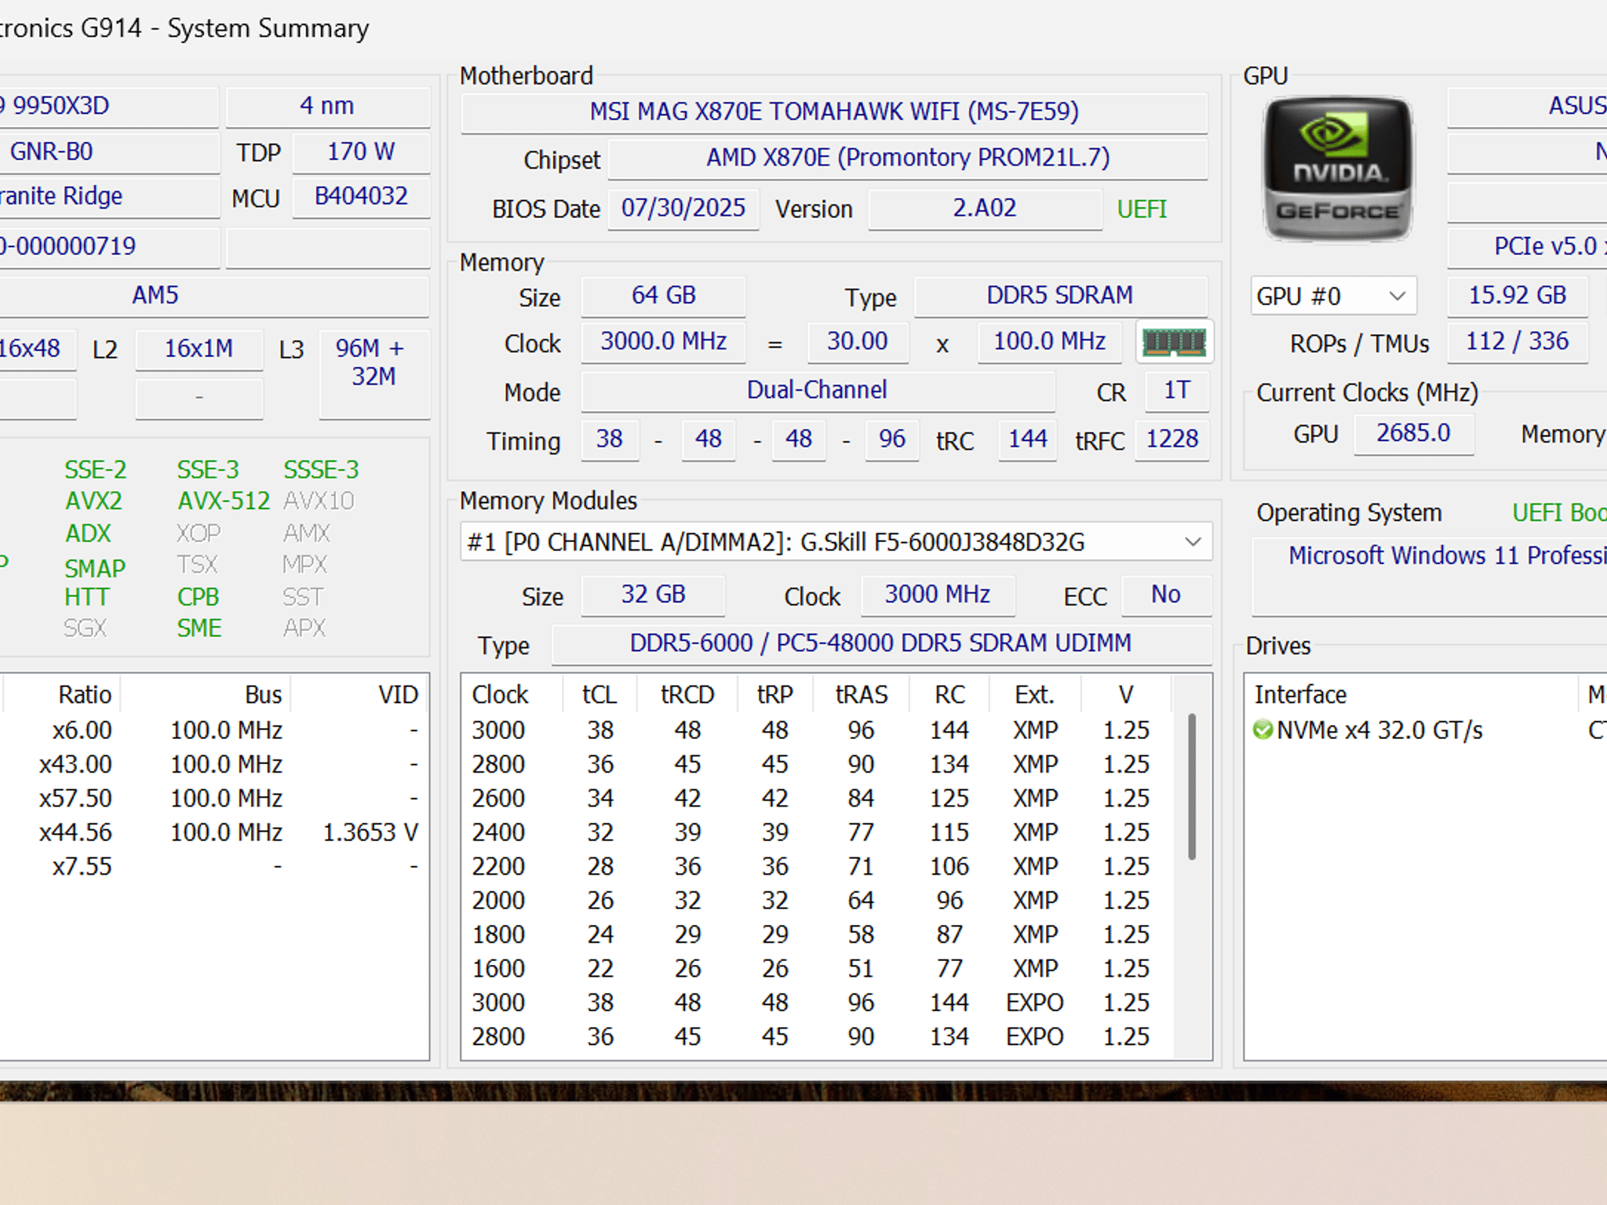Open the GPU #0 selector dropdown

(x=1333, y=296)
